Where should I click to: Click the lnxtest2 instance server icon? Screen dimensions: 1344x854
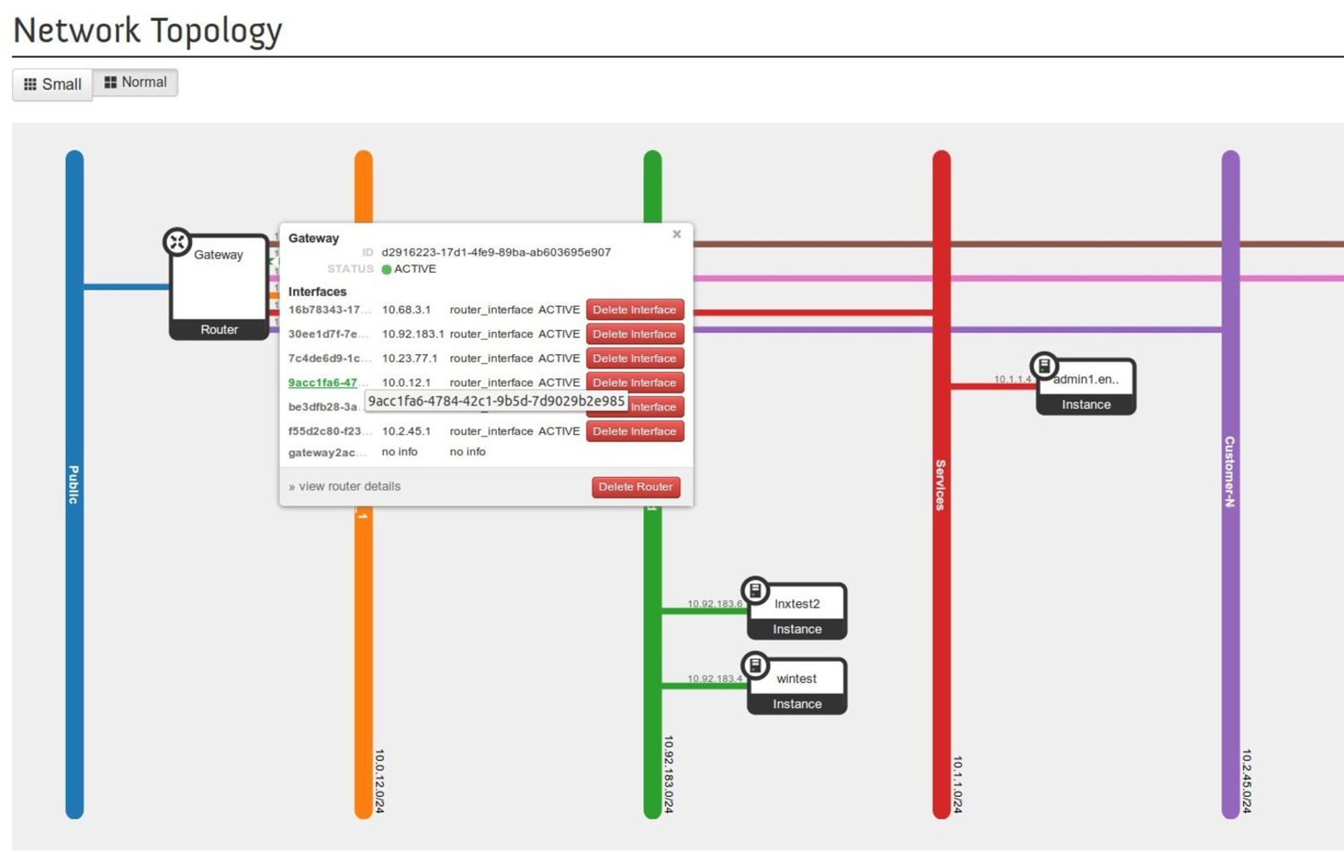point(755,591)
